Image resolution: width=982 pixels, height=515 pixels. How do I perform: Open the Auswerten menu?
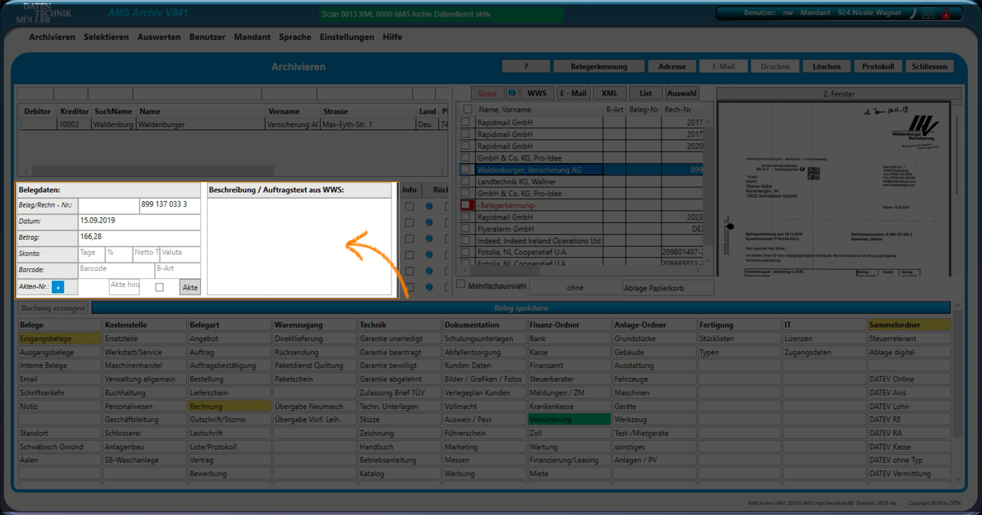(x=159, y=37)
